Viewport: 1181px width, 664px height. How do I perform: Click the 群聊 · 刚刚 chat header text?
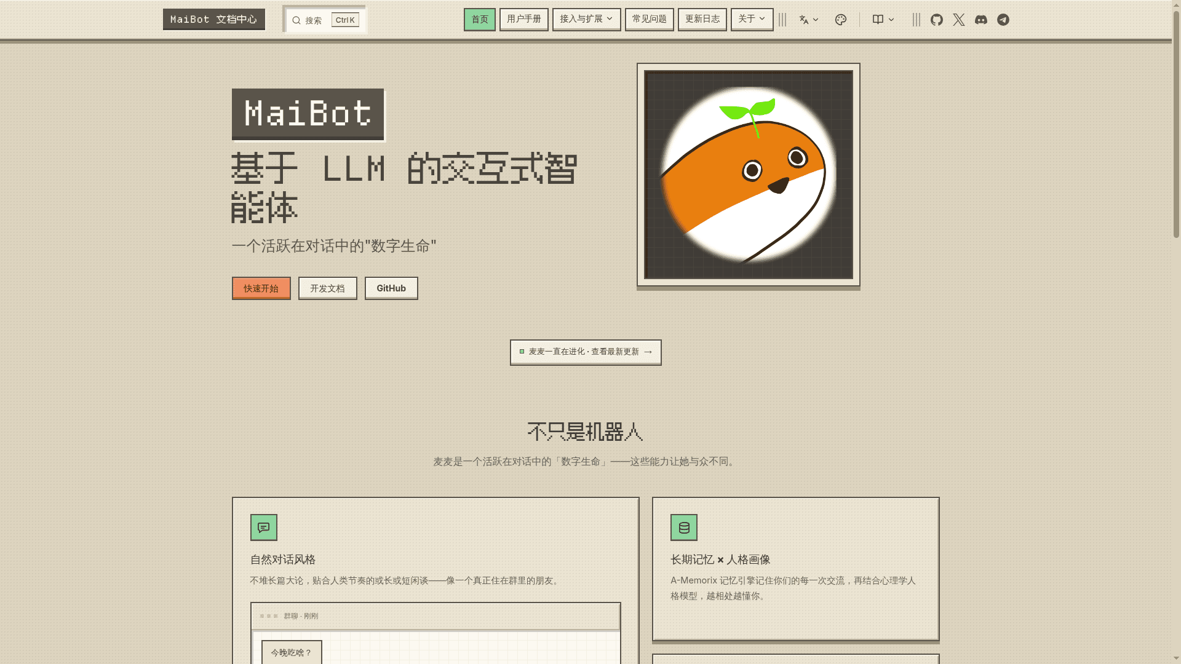pos(301,616)
